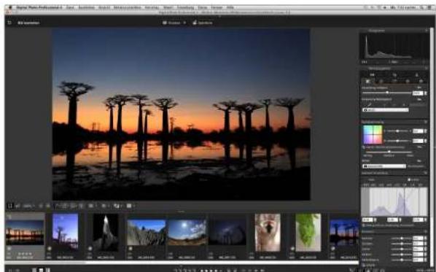Click the tone curve histogram graph
This screenshot has height=272, width=436.
coord(394,201)
